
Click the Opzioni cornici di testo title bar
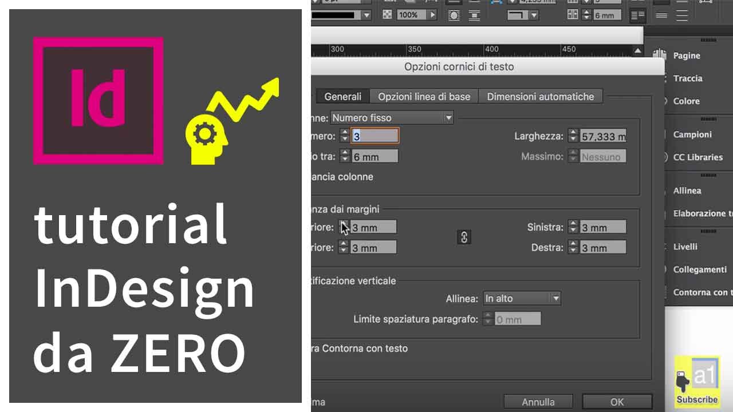459,66
